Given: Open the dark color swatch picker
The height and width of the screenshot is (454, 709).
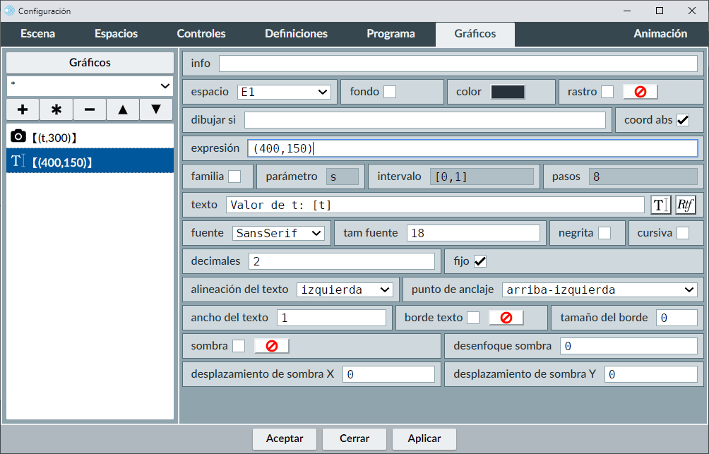Looking at the screenshot, I should coord(508,92).
